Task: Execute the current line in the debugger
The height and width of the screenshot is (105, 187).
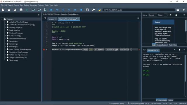Action: 57,10
